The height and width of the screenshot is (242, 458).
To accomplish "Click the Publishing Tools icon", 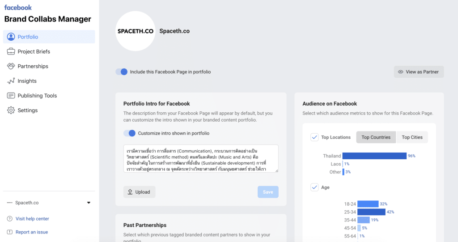I will tap(11, 96).
